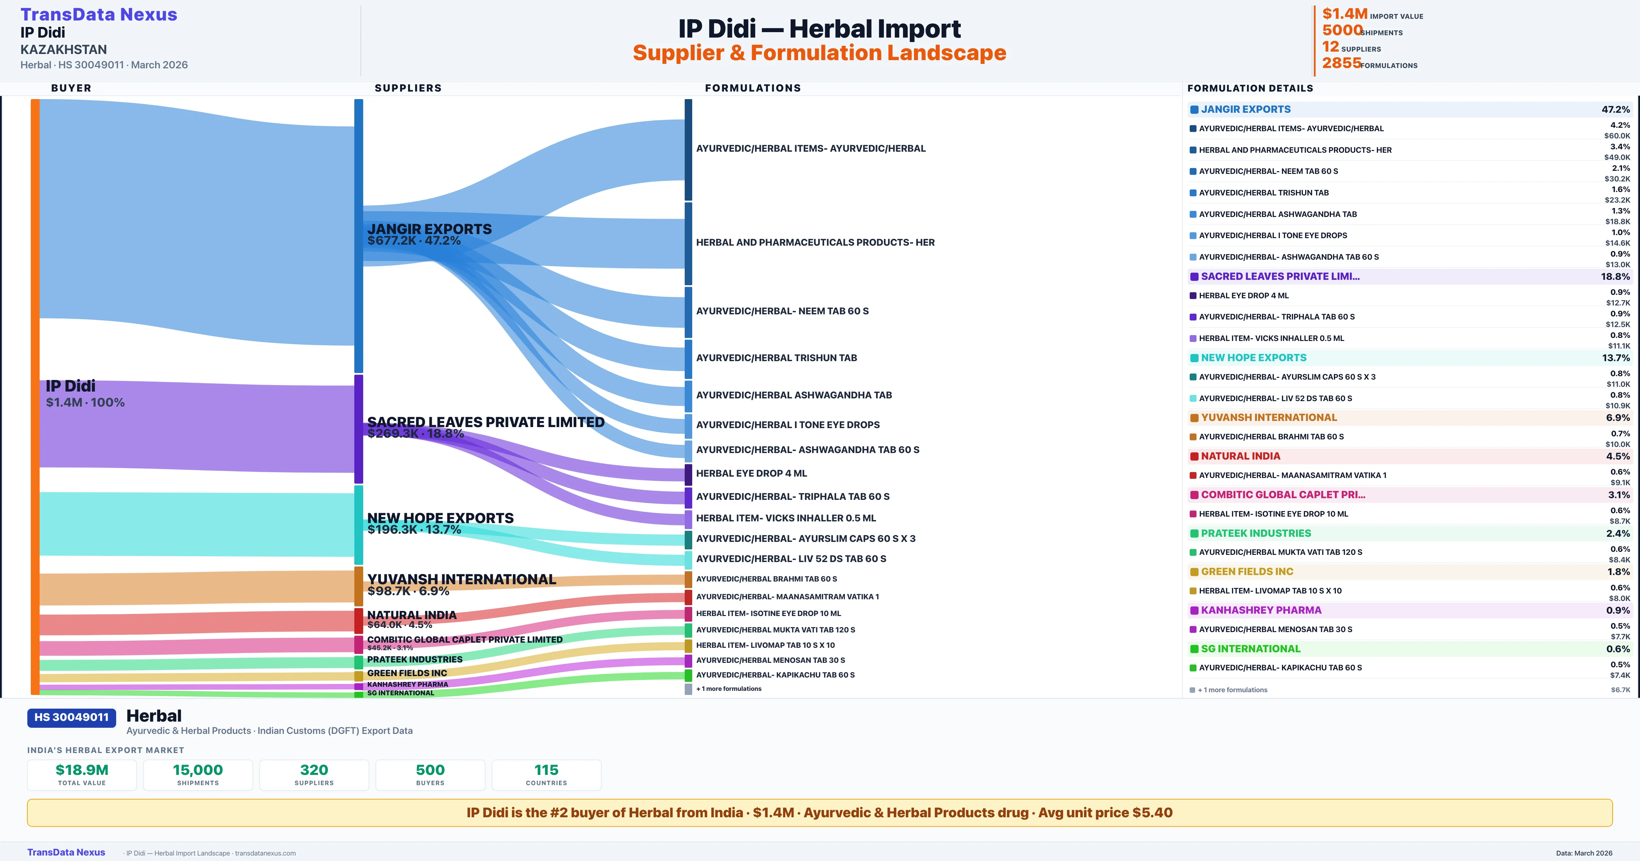Click the SACRED LEAVES purple legend square

1194,276
